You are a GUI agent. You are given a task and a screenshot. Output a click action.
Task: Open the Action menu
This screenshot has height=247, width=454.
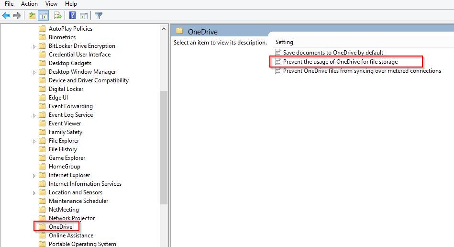(x=29, y=4)
